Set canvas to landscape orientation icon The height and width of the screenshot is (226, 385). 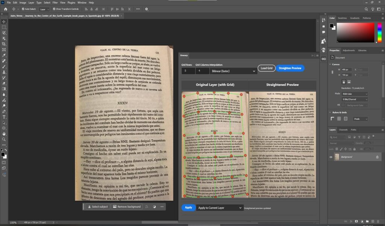coord(349,81)
